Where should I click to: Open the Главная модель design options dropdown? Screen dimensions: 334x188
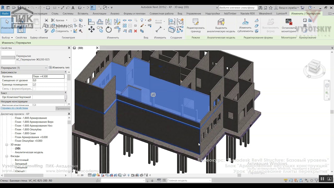[189, 180]
